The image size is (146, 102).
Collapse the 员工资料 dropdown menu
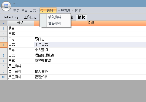pyautogui.click(x=48, y=10)
